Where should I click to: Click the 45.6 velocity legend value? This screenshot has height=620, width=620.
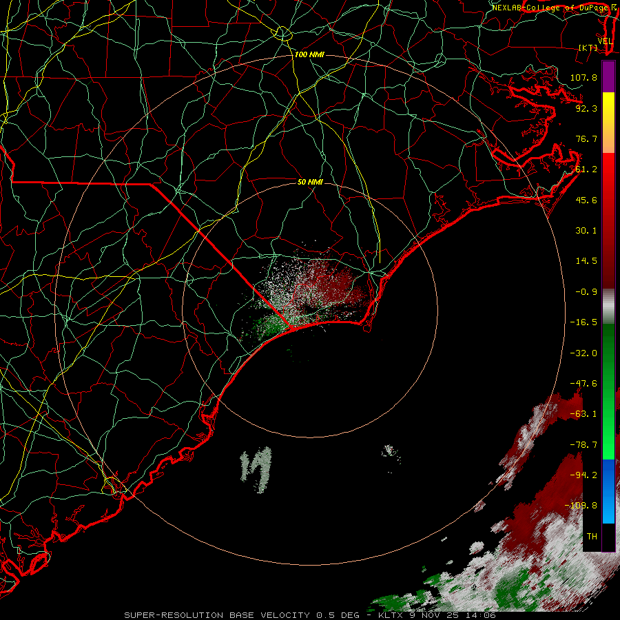point(586,200)
